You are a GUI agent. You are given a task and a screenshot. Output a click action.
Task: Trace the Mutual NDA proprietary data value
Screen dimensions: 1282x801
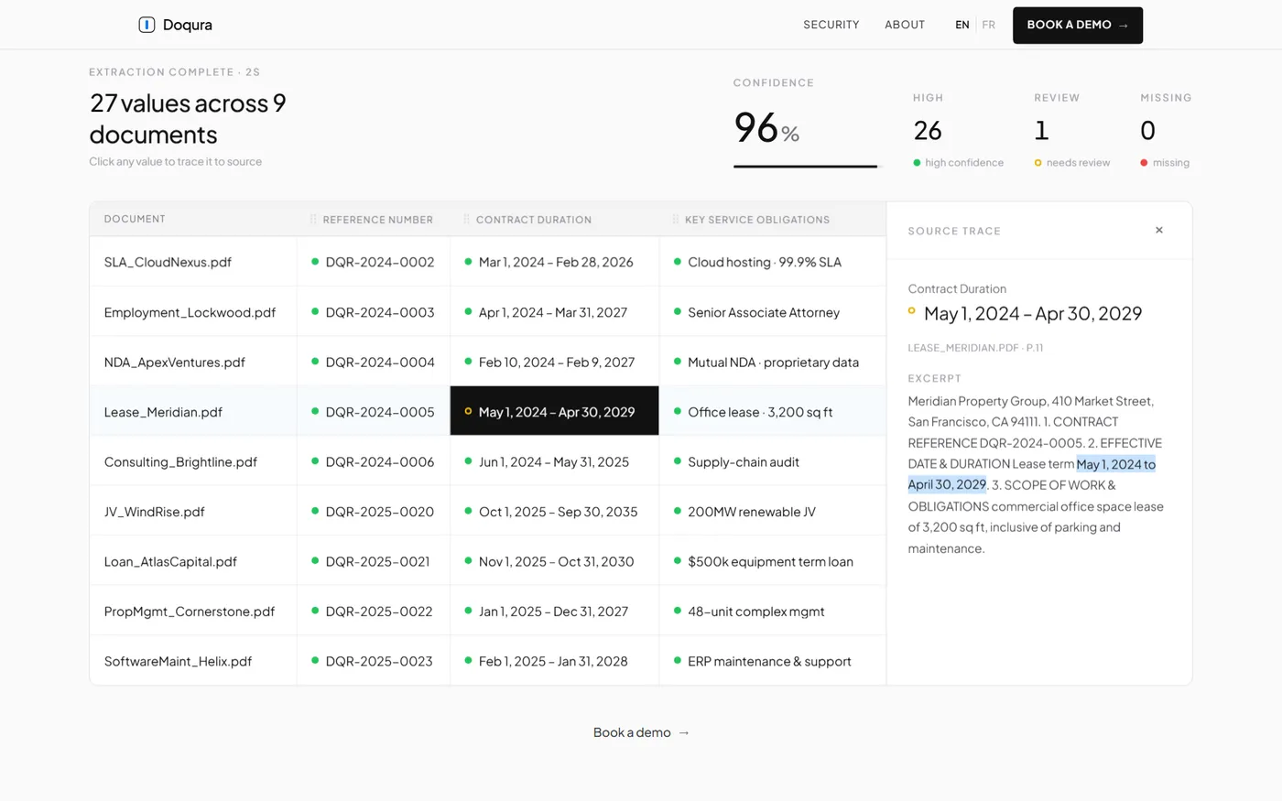[773, 363]
